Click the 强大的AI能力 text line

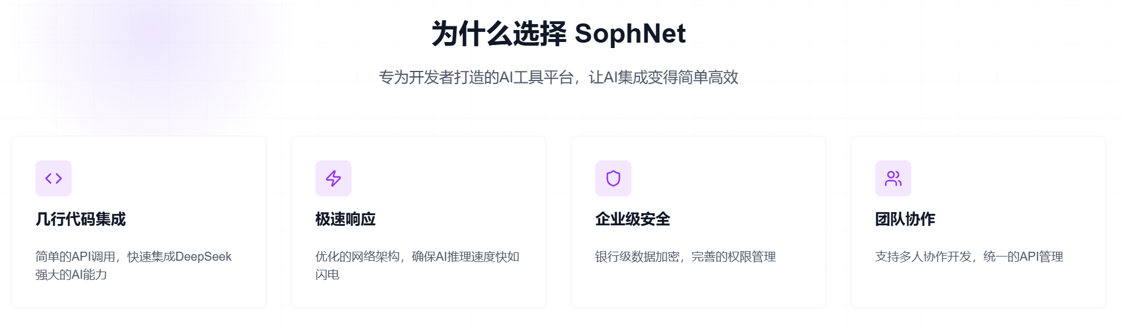(71, 275)
